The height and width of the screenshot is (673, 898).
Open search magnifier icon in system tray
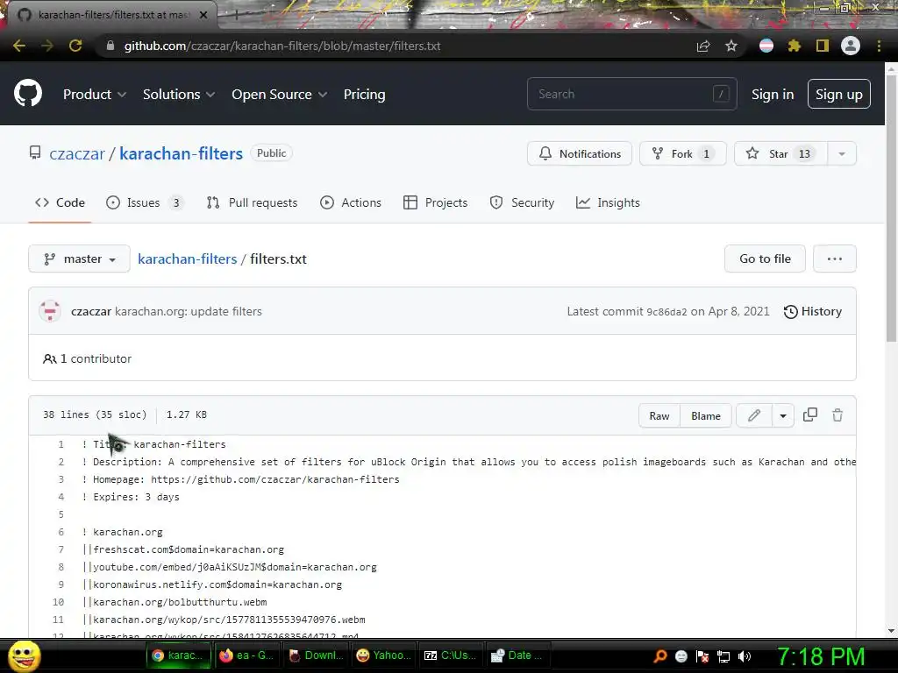tap(660, 656)
